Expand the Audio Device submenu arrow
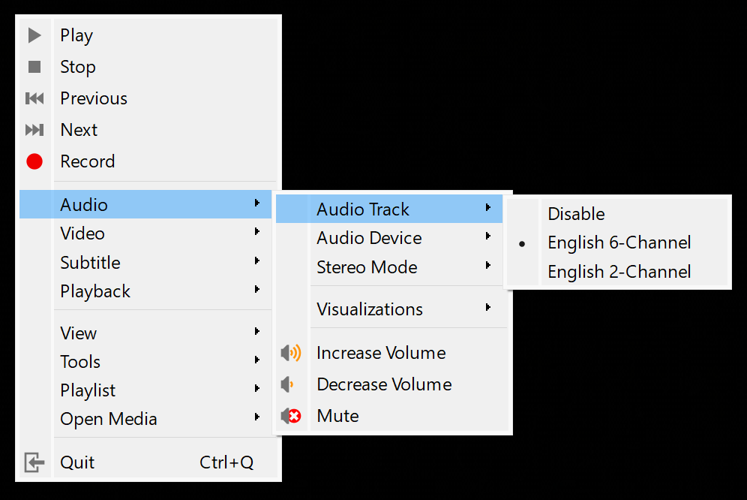The image size is (747, 500). point(488,237)
